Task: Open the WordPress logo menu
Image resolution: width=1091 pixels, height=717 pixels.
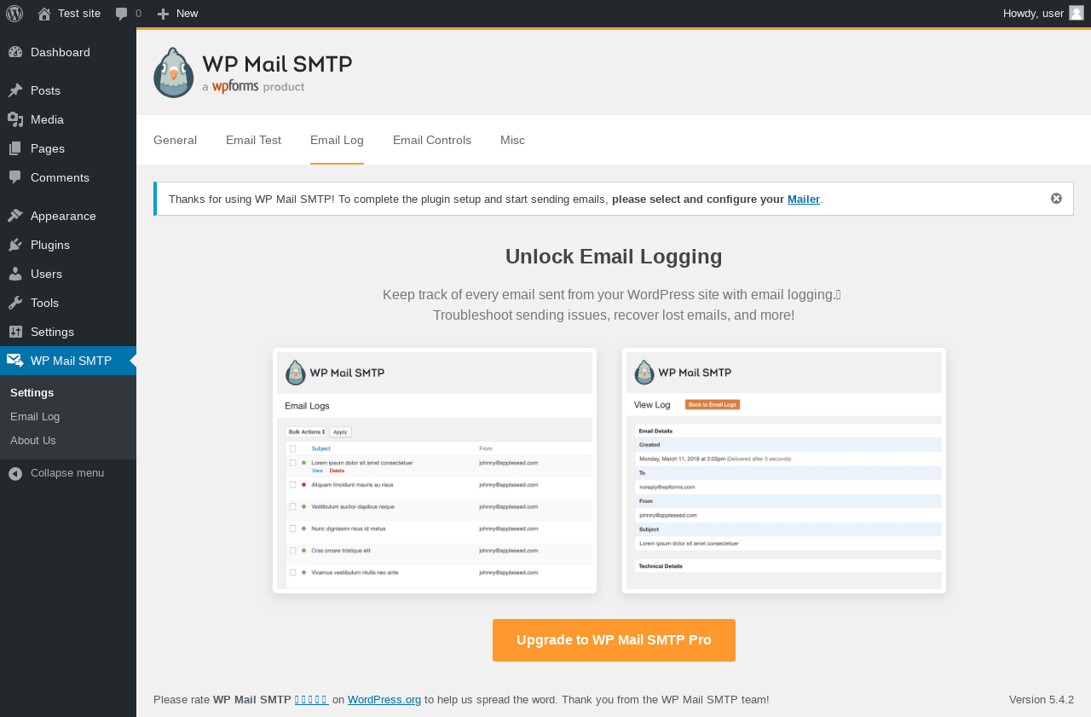Action: (14, 14)
